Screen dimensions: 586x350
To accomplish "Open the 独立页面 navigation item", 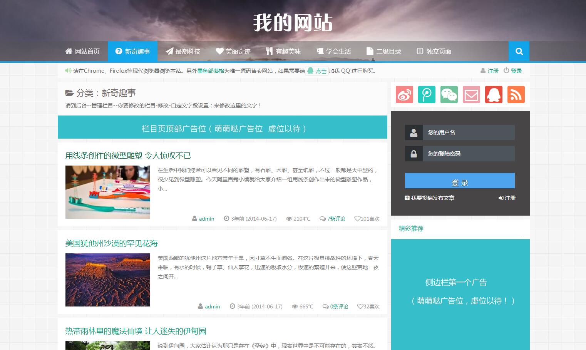I will coord(434,51).
